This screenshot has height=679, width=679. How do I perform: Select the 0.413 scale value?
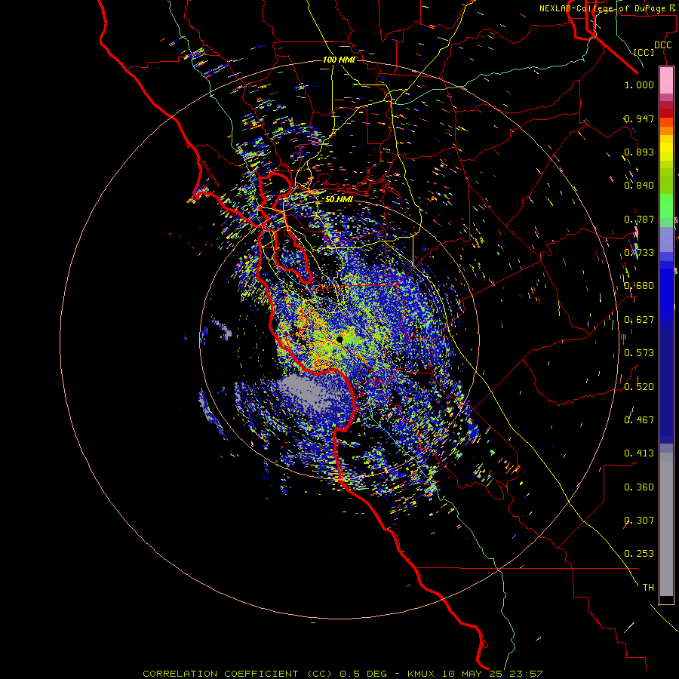tap(639, 453)
